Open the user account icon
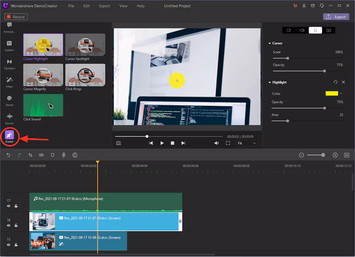The height and width of the screenshot is (257, 355). 304,6
